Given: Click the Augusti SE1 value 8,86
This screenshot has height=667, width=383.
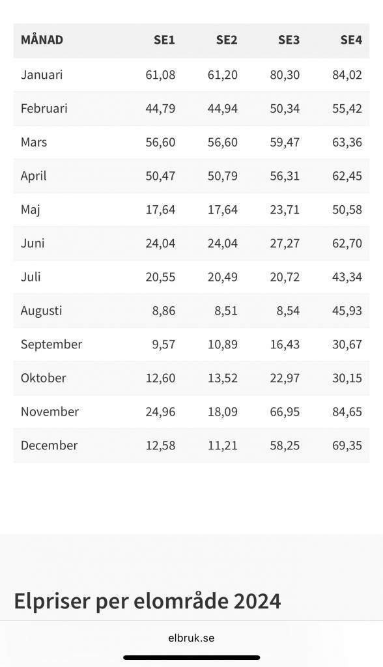Looking at the screenshot, I should [x=164, y=311].
